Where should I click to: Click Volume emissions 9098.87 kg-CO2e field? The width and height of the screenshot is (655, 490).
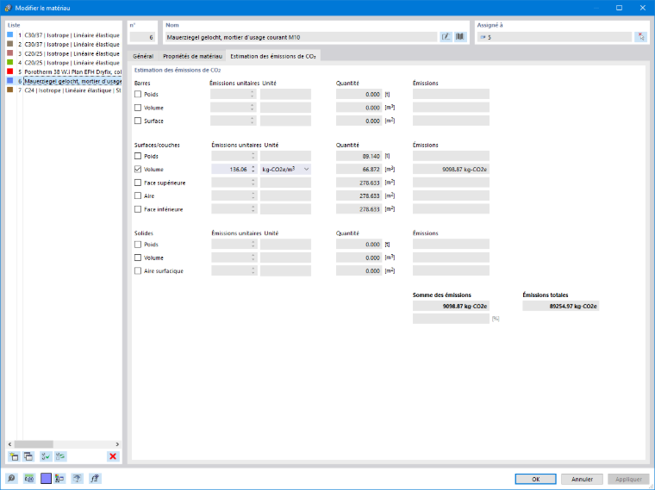click(x=451, y=169)
